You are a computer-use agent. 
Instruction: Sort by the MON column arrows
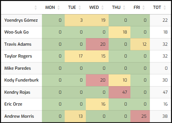58,8
